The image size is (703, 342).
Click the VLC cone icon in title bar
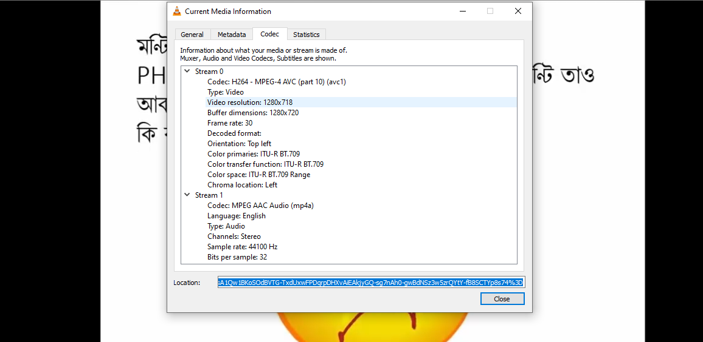click(177, 11)
